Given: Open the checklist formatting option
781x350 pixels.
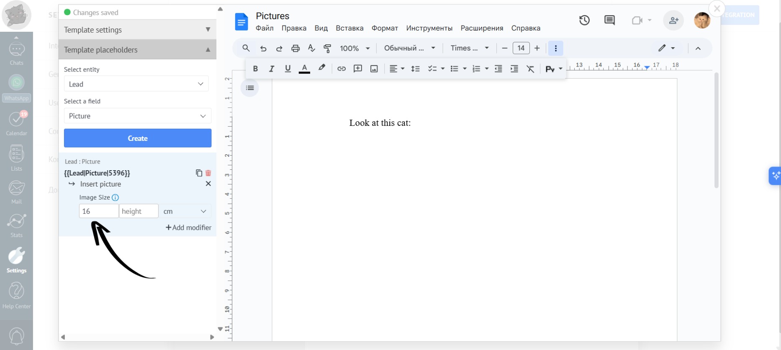Looking at the screenshot, I should coord(432,69).
